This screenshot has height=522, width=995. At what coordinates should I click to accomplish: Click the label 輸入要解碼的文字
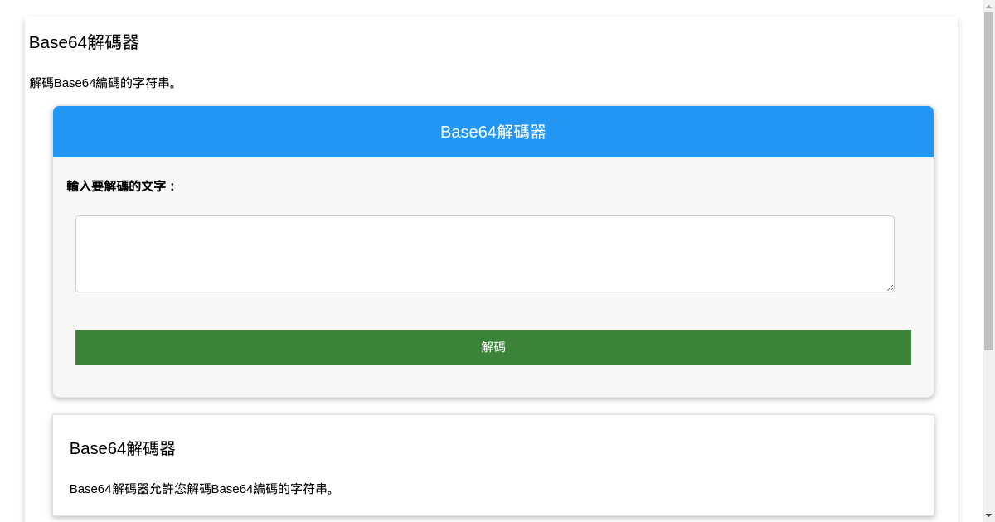(120, 186)
